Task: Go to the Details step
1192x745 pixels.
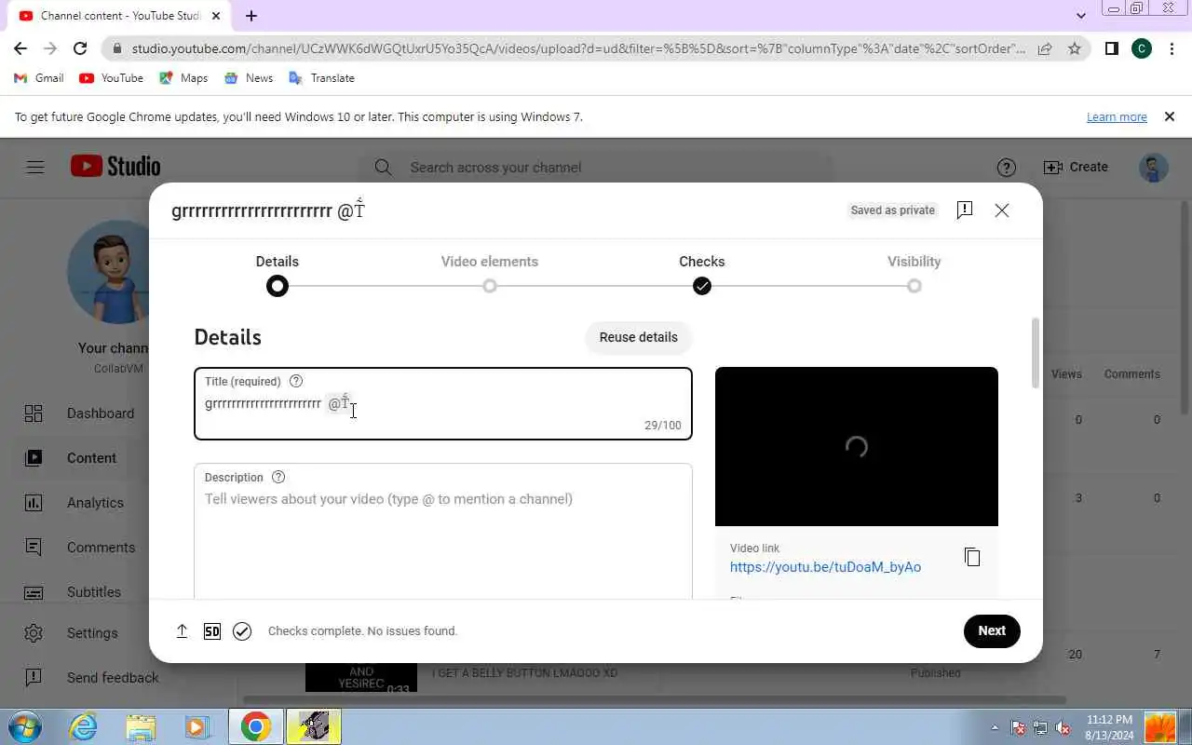Action: pos(278,274)
